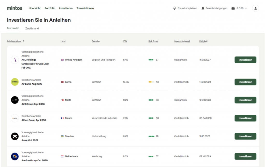Click the risk score bar for AirX Group
The height and width of the screenshot is (167, 265).
(x=151, y=100)
